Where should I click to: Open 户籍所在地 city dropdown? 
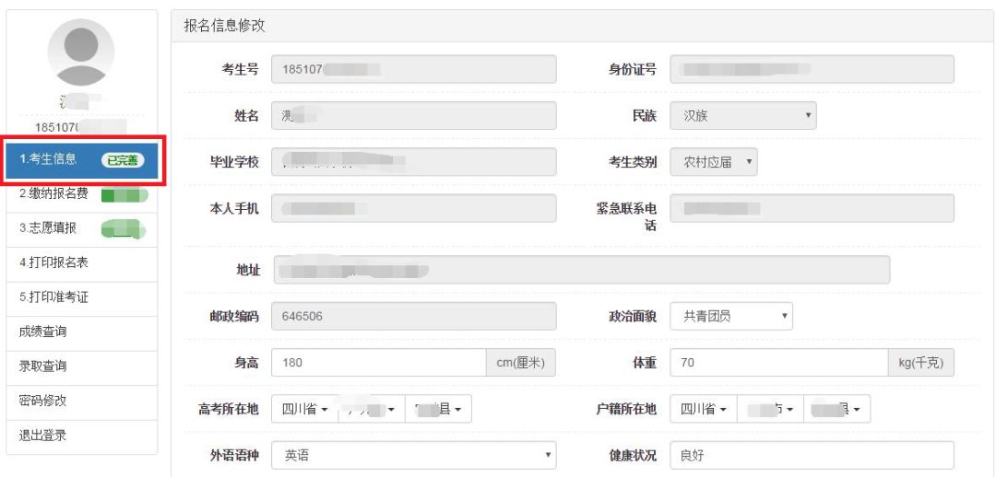pyautogui.click(x=770, y=410)
